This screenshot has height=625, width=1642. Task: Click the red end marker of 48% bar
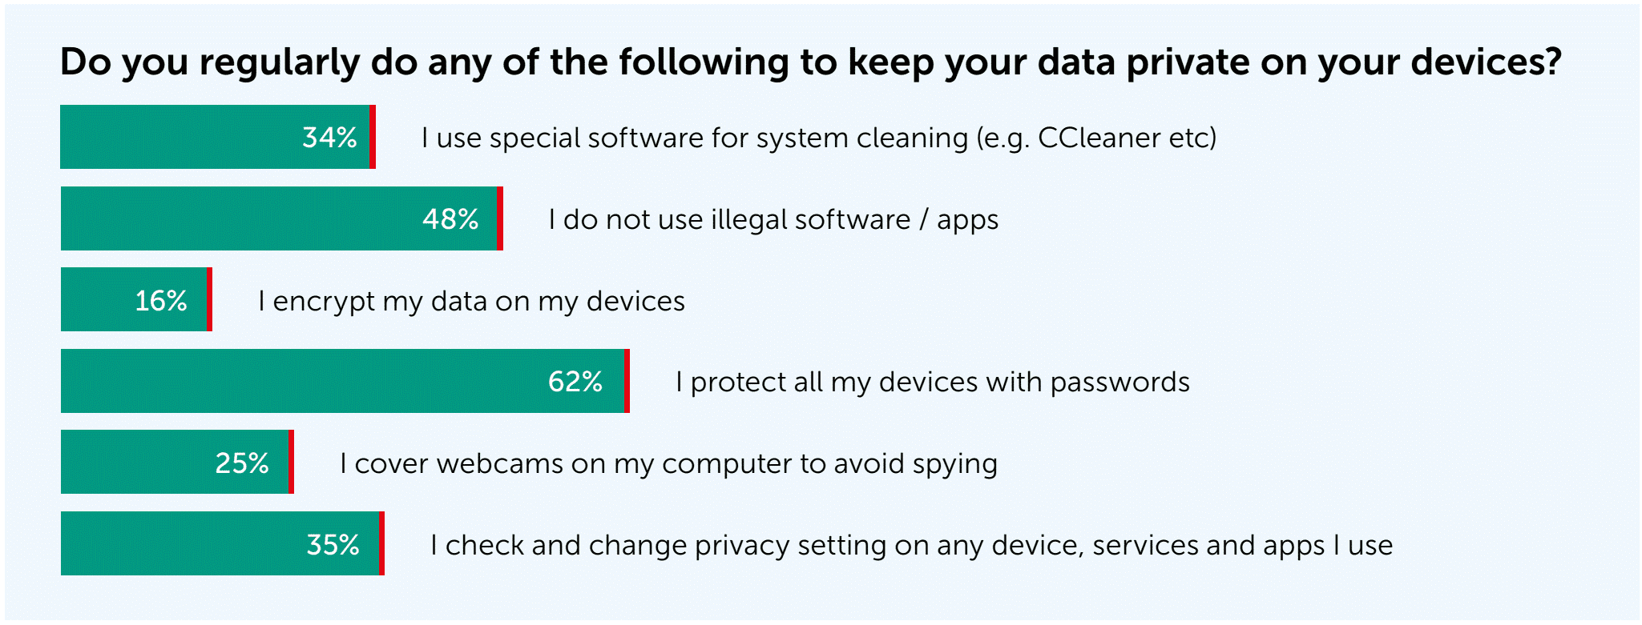click(500, 218)
